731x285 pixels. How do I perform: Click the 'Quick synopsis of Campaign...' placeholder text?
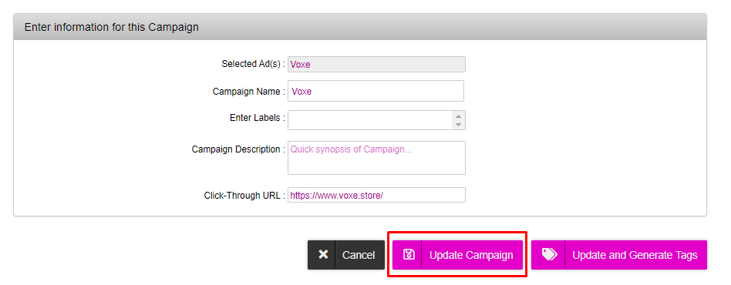pyautogui.click(x=351, y=149)
